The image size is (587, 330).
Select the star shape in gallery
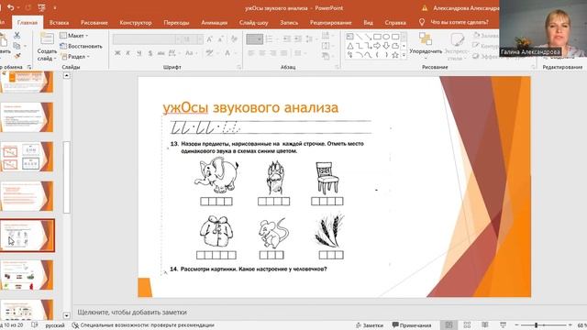pyautogui.click(x=395, y=55)
